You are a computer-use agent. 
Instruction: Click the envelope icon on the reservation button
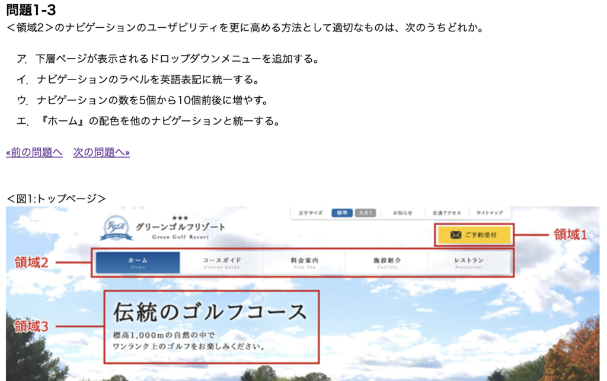[455, 235]
